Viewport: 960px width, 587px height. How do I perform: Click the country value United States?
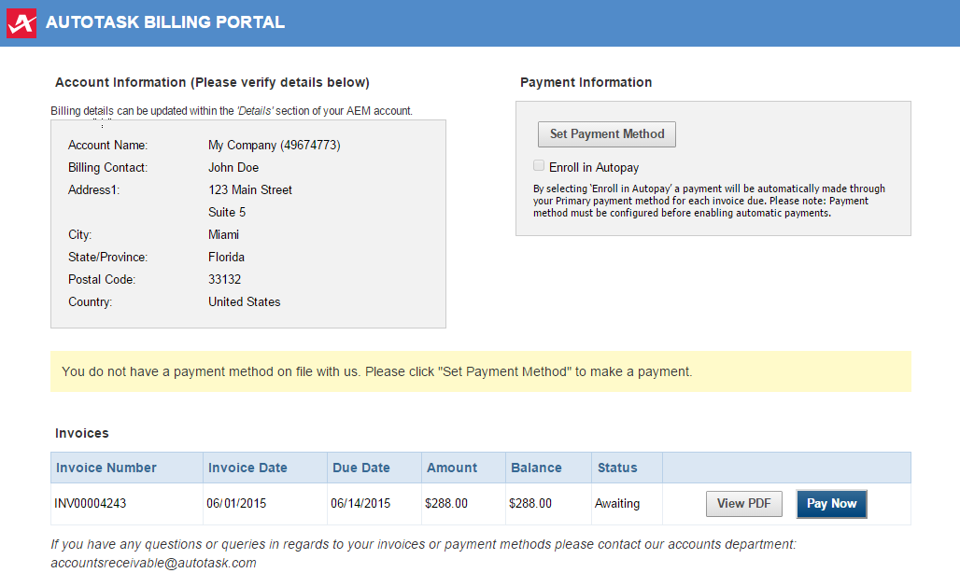point(245,301)
